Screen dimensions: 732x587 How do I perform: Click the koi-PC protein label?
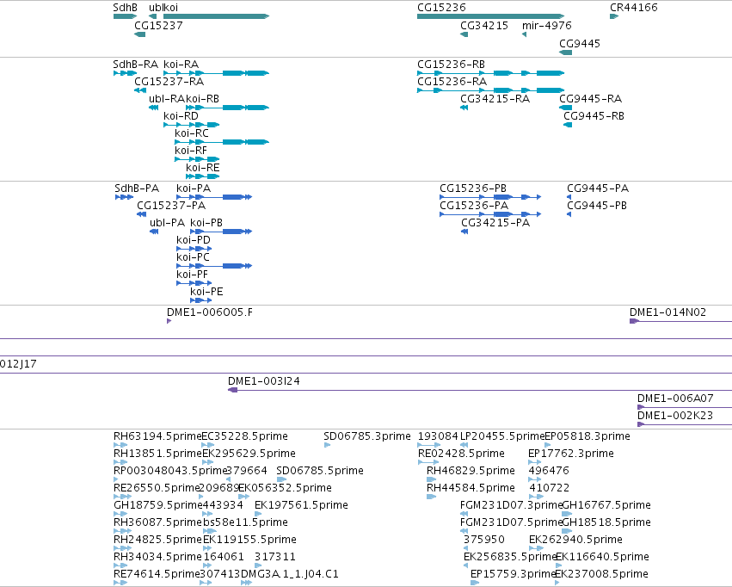coord(193,257)
